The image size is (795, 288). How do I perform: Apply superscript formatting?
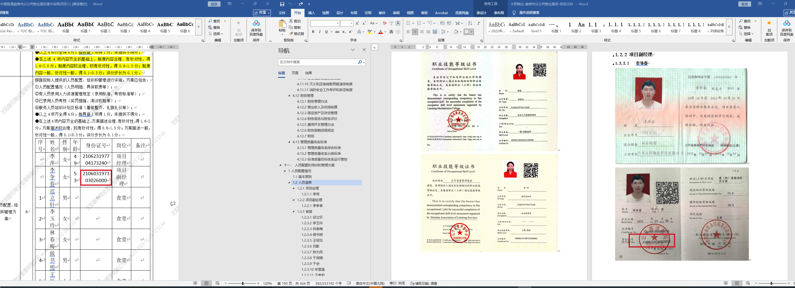tap(351, 32)
